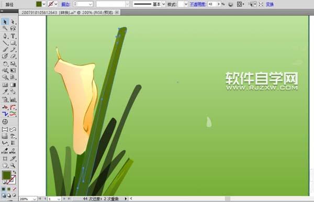Viewport: 314px width, 202px height.
Task: Adjust stroke weight stepper arrows
Action: [75, 4]
